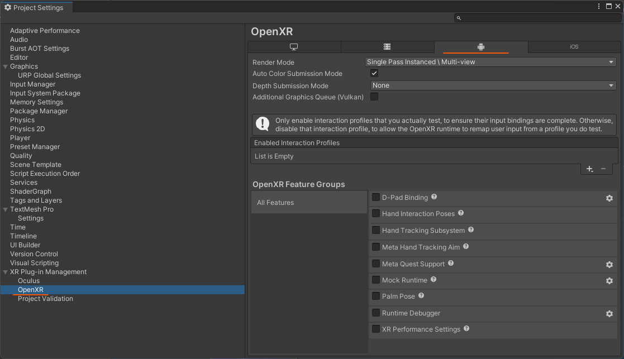Switch to the desktop standalone platform tab
The width and height of the screenshot is (624, 359).
click(294, 47)
